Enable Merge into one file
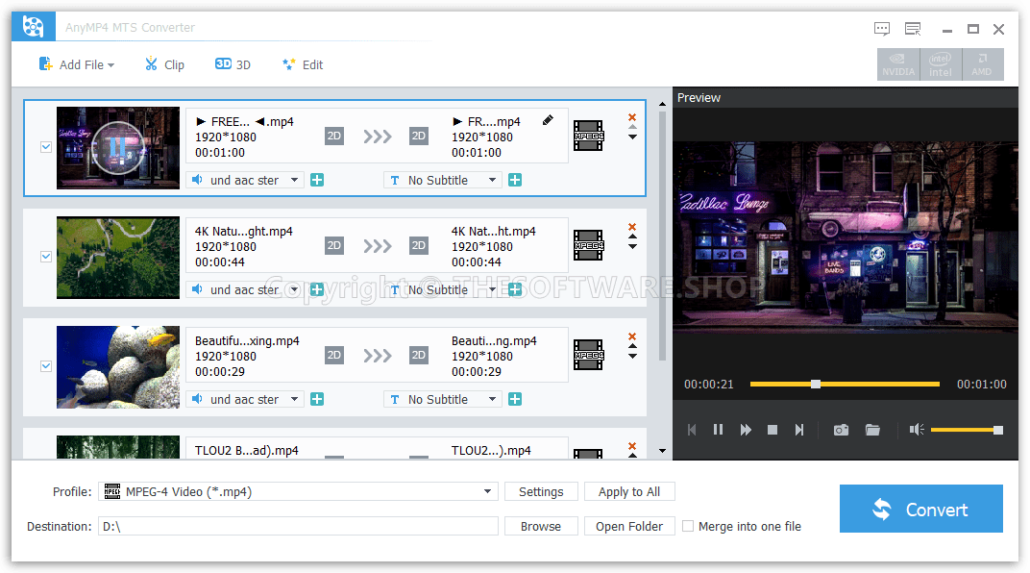 [688, 526]
